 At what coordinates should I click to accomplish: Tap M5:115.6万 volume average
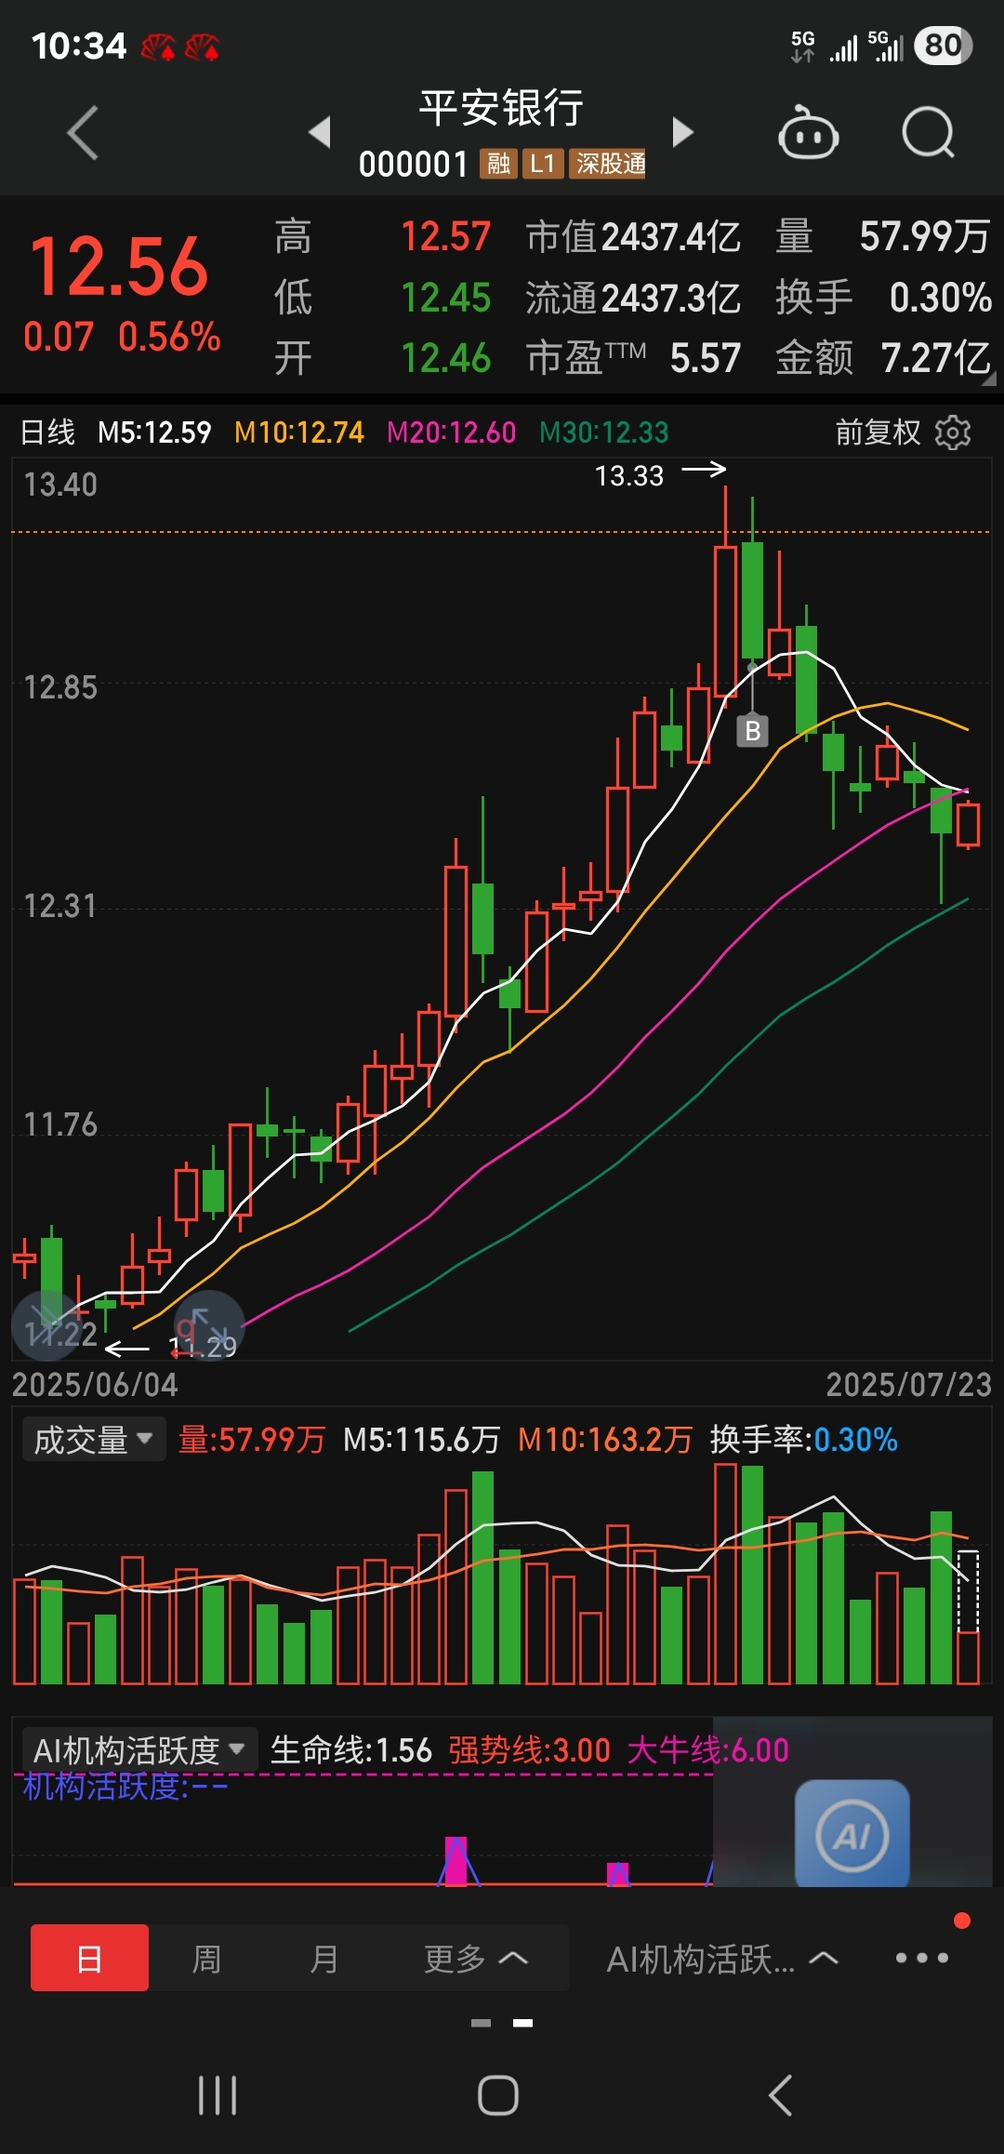422,1440
